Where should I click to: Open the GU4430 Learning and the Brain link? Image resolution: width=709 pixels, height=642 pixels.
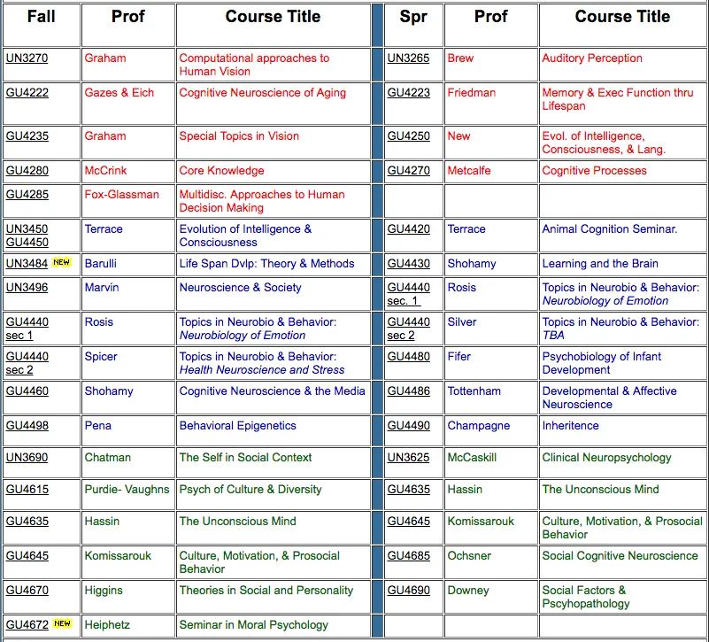point(408,264)
